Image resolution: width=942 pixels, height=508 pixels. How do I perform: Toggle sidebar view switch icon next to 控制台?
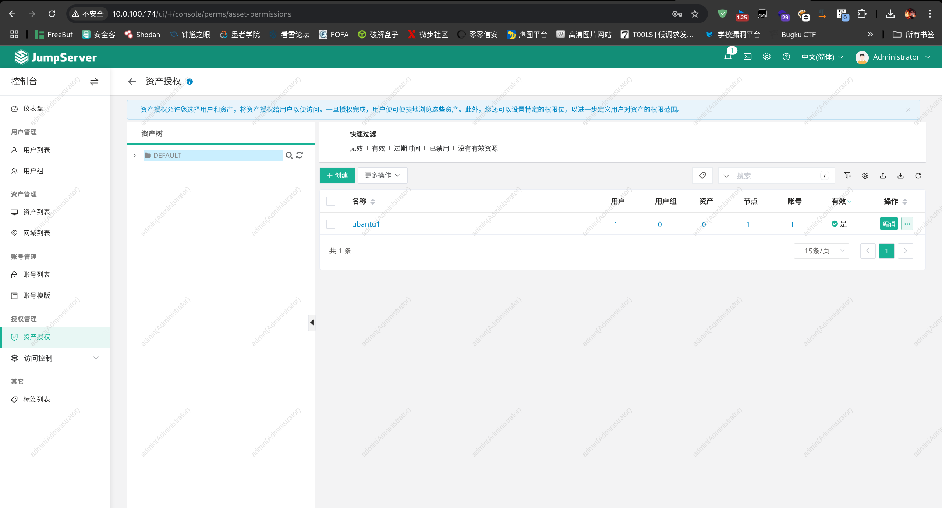94,81
